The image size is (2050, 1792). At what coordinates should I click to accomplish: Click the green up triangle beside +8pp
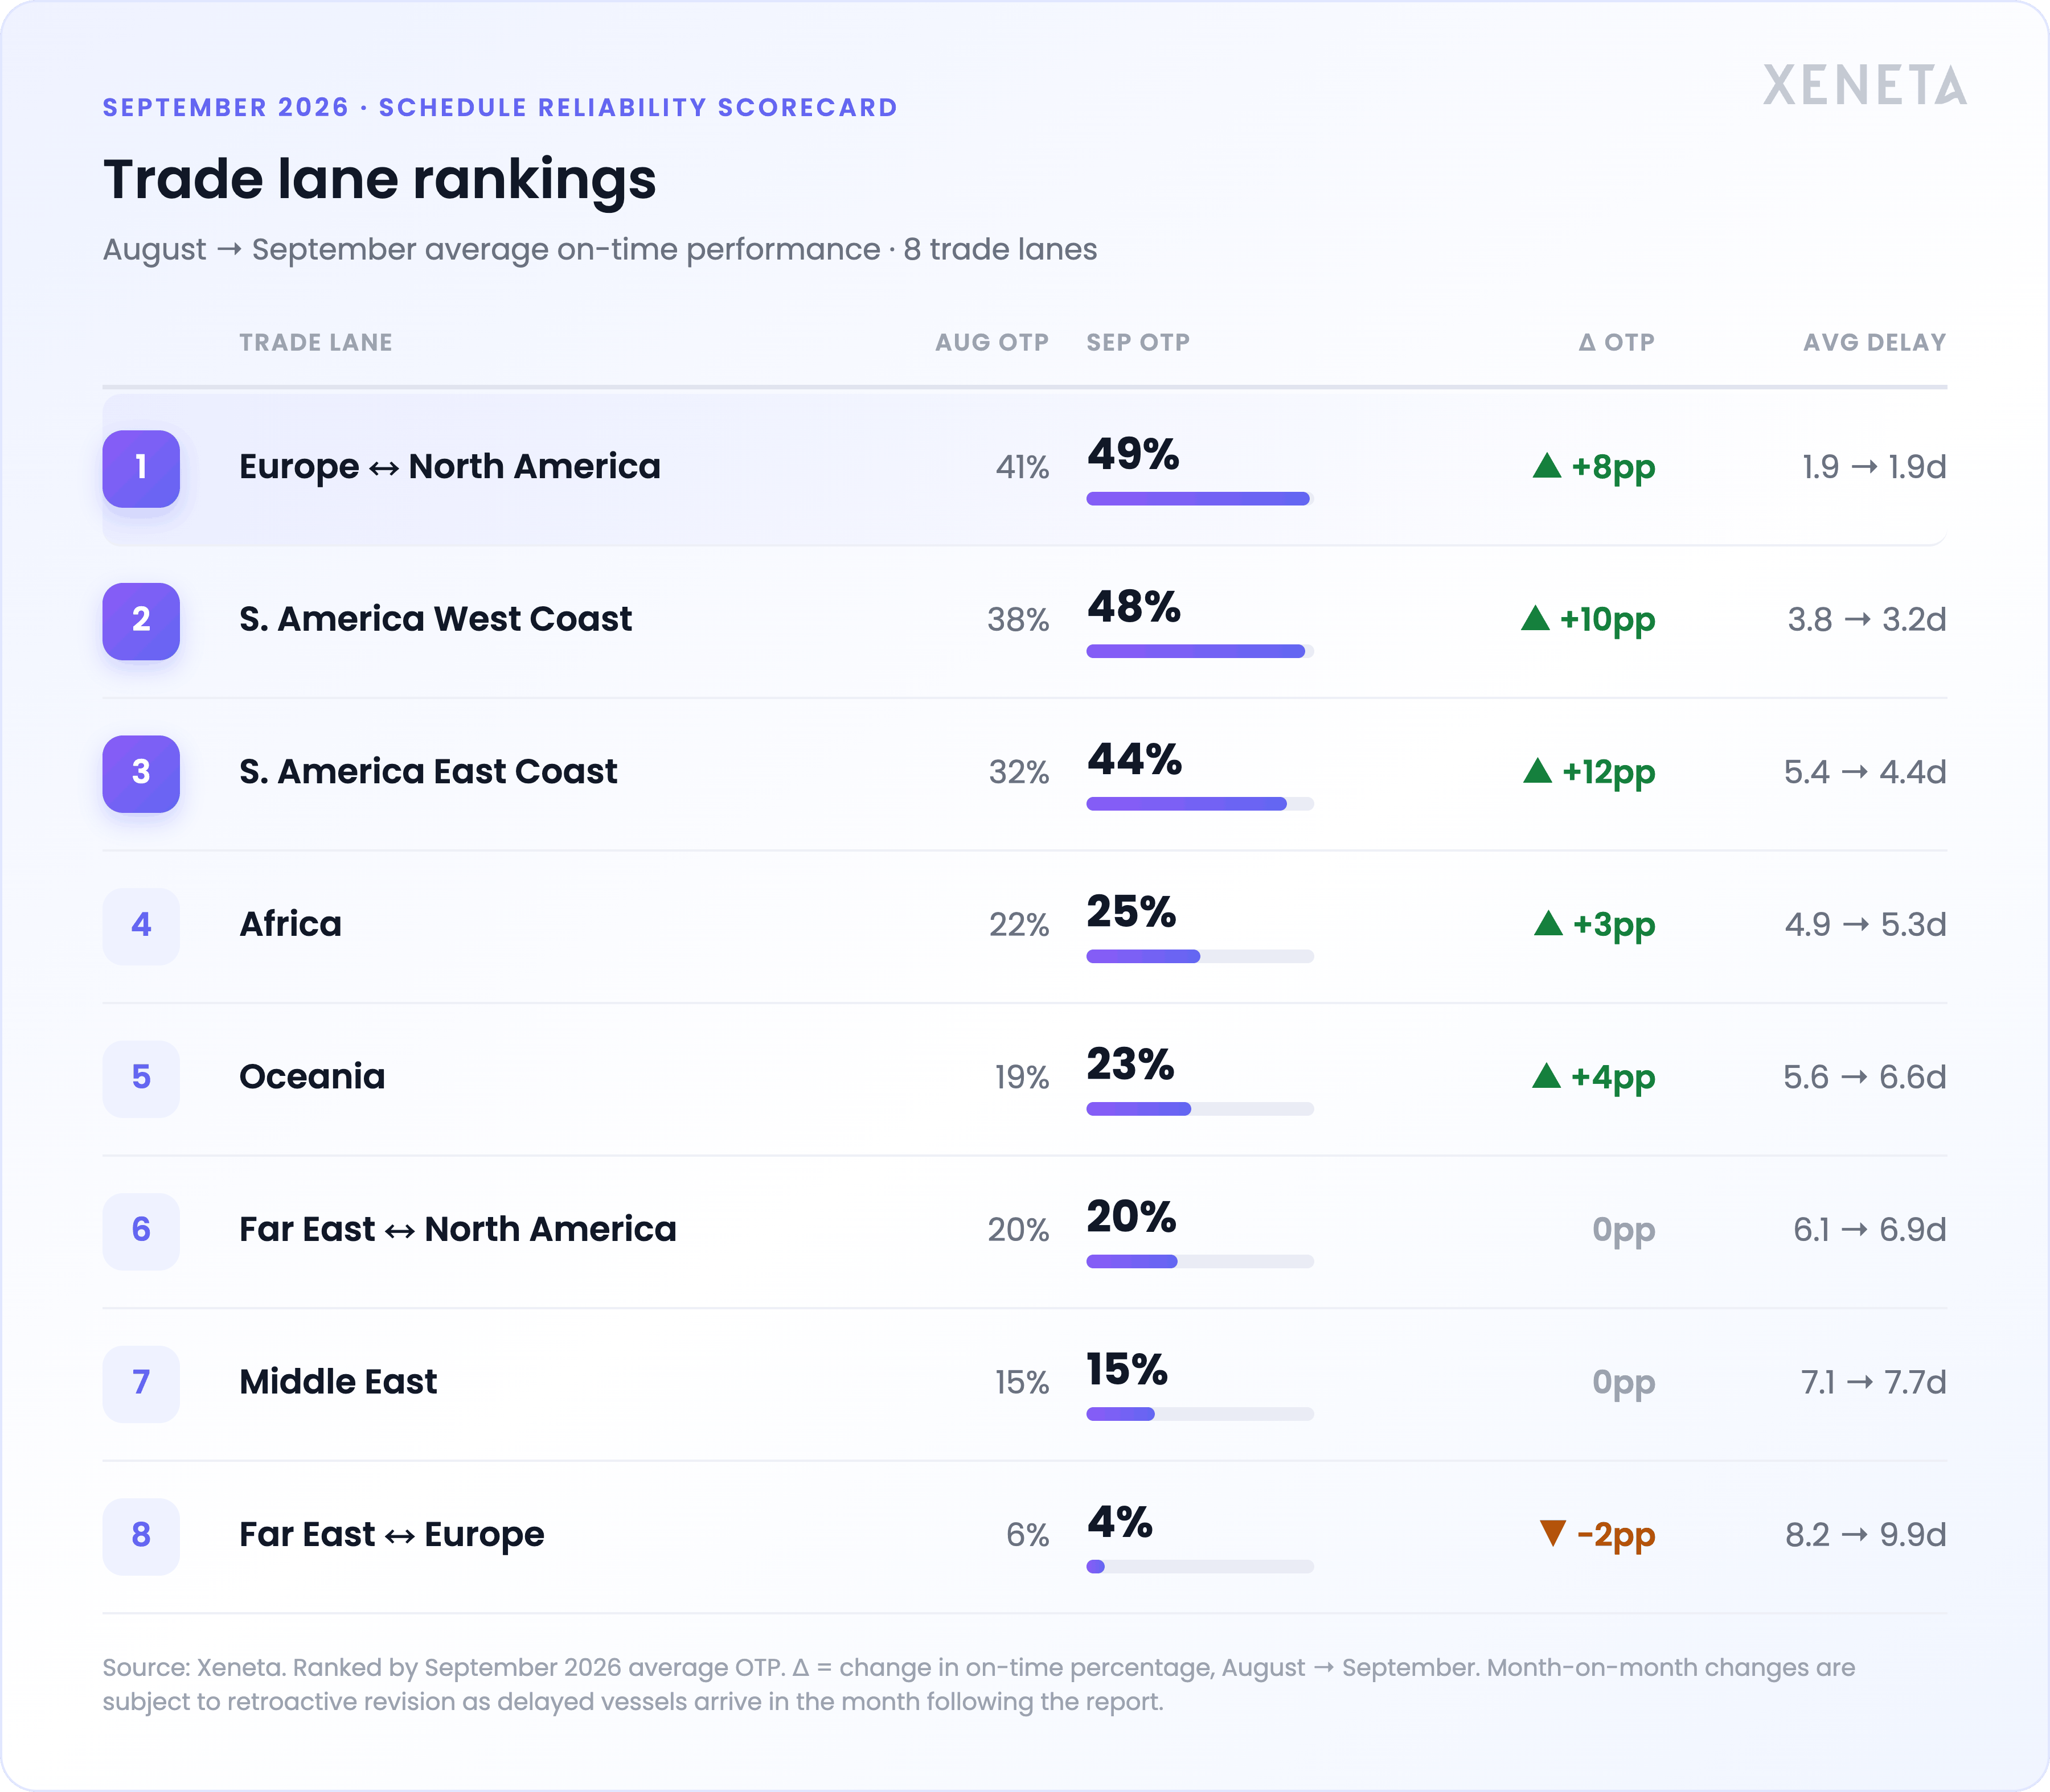coord(1547,465)
